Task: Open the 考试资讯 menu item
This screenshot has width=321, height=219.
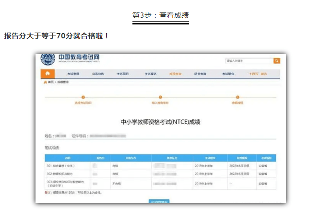Action: tap(73, 74)
